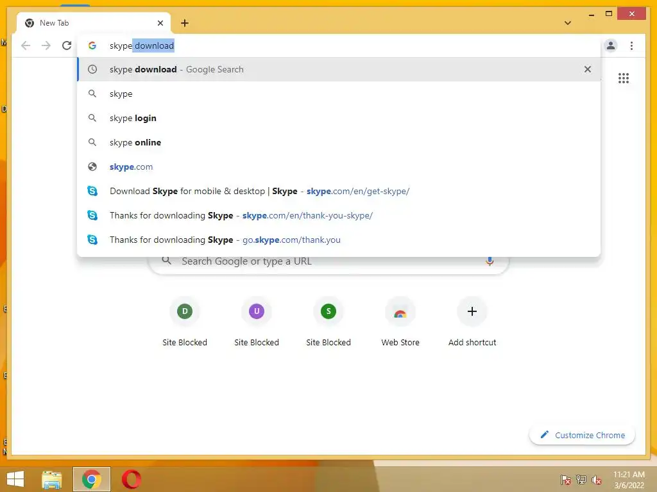The height and width of the screenshot is (492, 657).
Task: Open File Explorer from the taskbar
Action: click(52, 479)
